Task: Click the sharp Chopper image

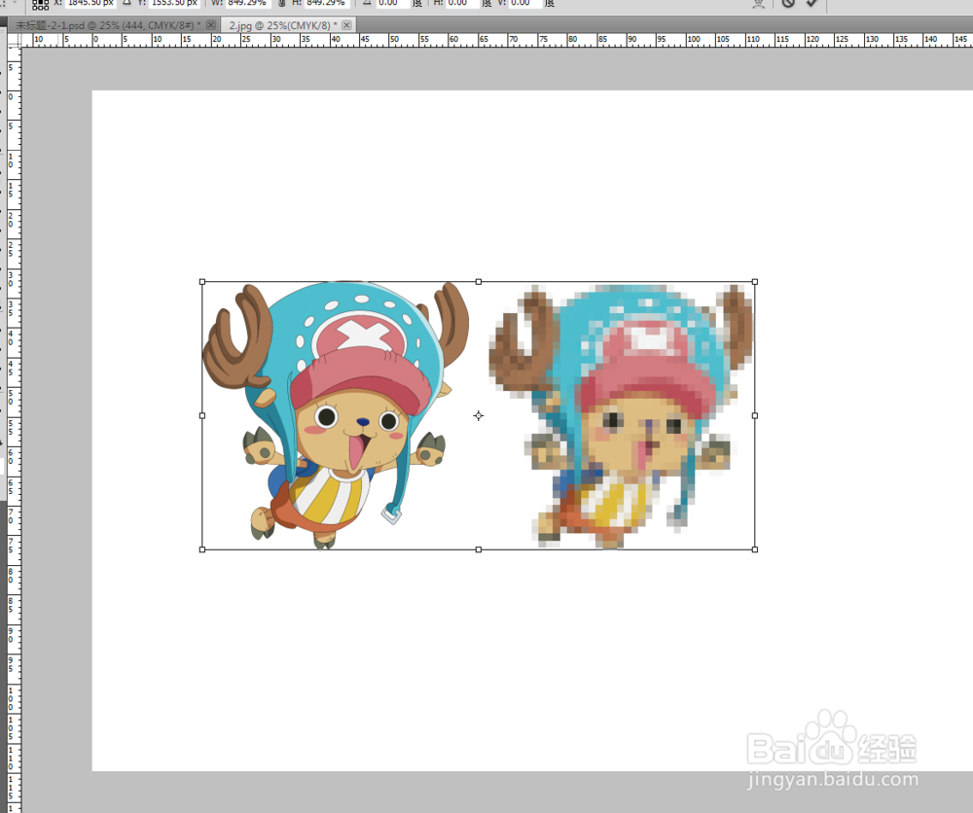Action: coord(336,415)
